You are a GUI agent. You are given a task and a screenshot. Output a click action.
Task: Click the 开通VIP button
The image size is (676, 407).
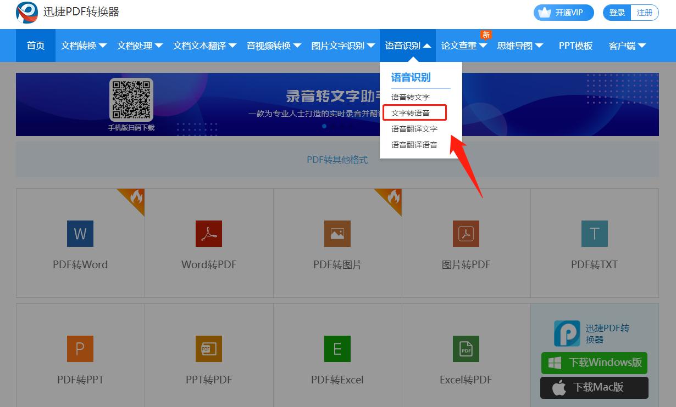563,12
